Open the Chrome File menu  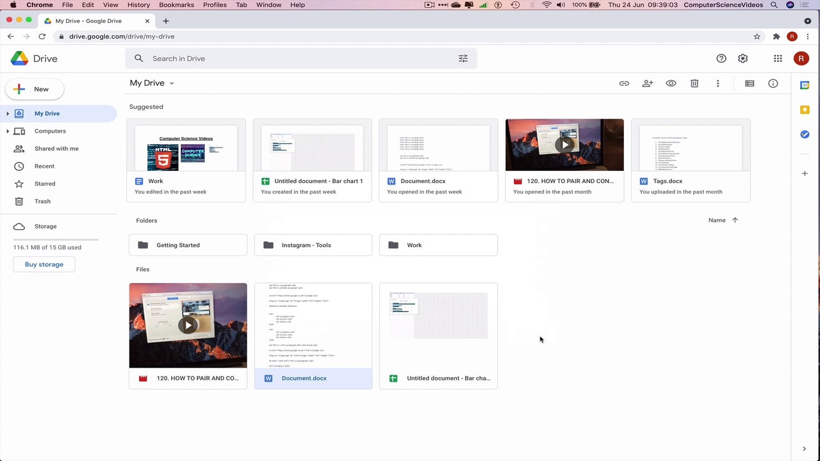(x=67, y=4)
